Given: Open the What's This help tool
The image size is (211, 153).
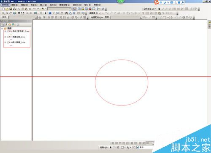Looking at the screenshot, I should (103, 9).
